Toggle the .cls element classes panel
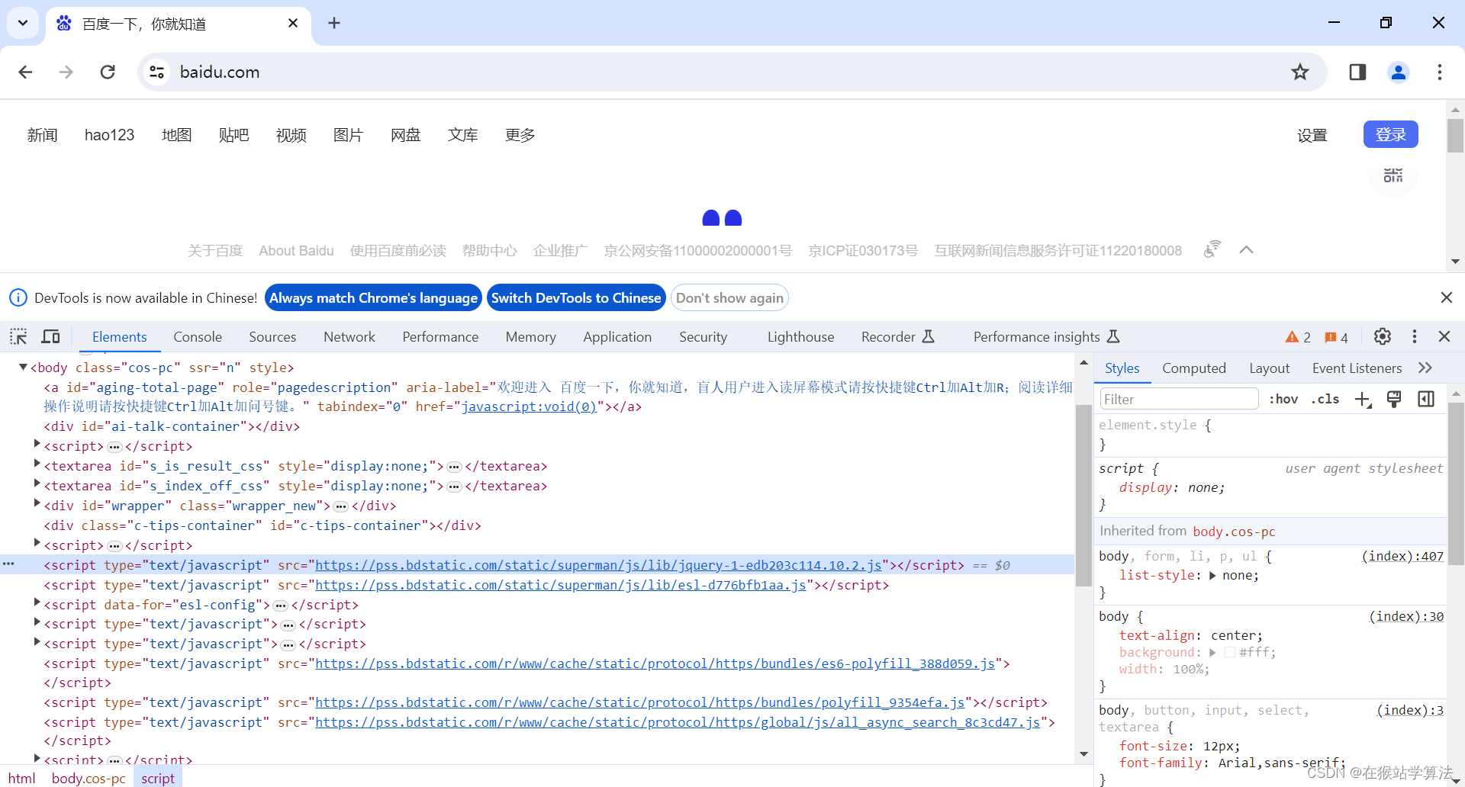Viewport: 1465px width, 787px height. (x=1325, y=399)
